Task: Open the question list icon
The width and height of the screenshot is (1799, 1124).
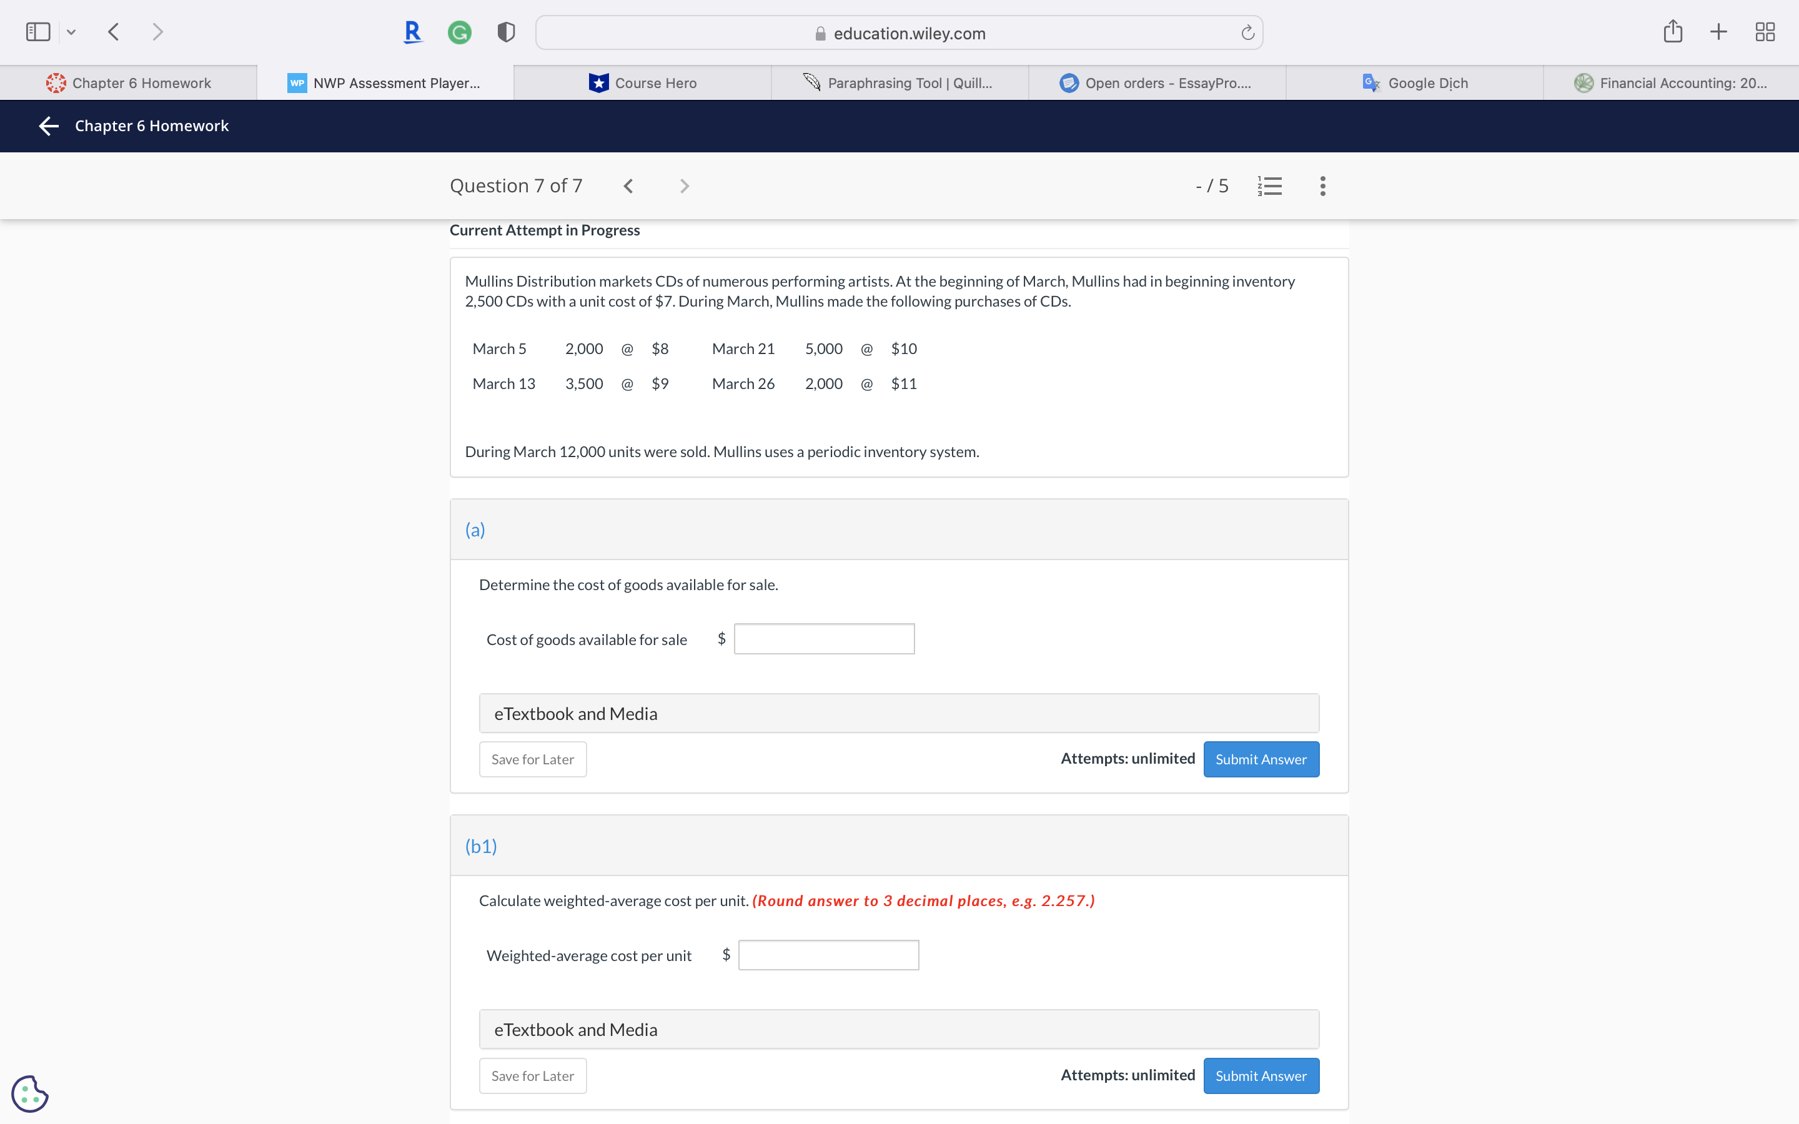Action: tap(1270, 186)
